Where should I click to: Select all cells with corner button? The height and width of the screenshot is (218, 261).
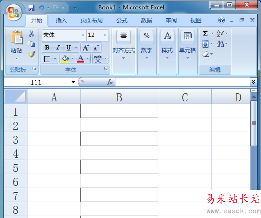[x=16, y=96]
